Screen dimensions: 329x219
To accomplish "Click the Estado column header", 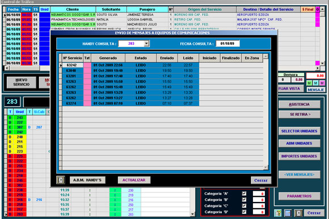I will point(141,58).
